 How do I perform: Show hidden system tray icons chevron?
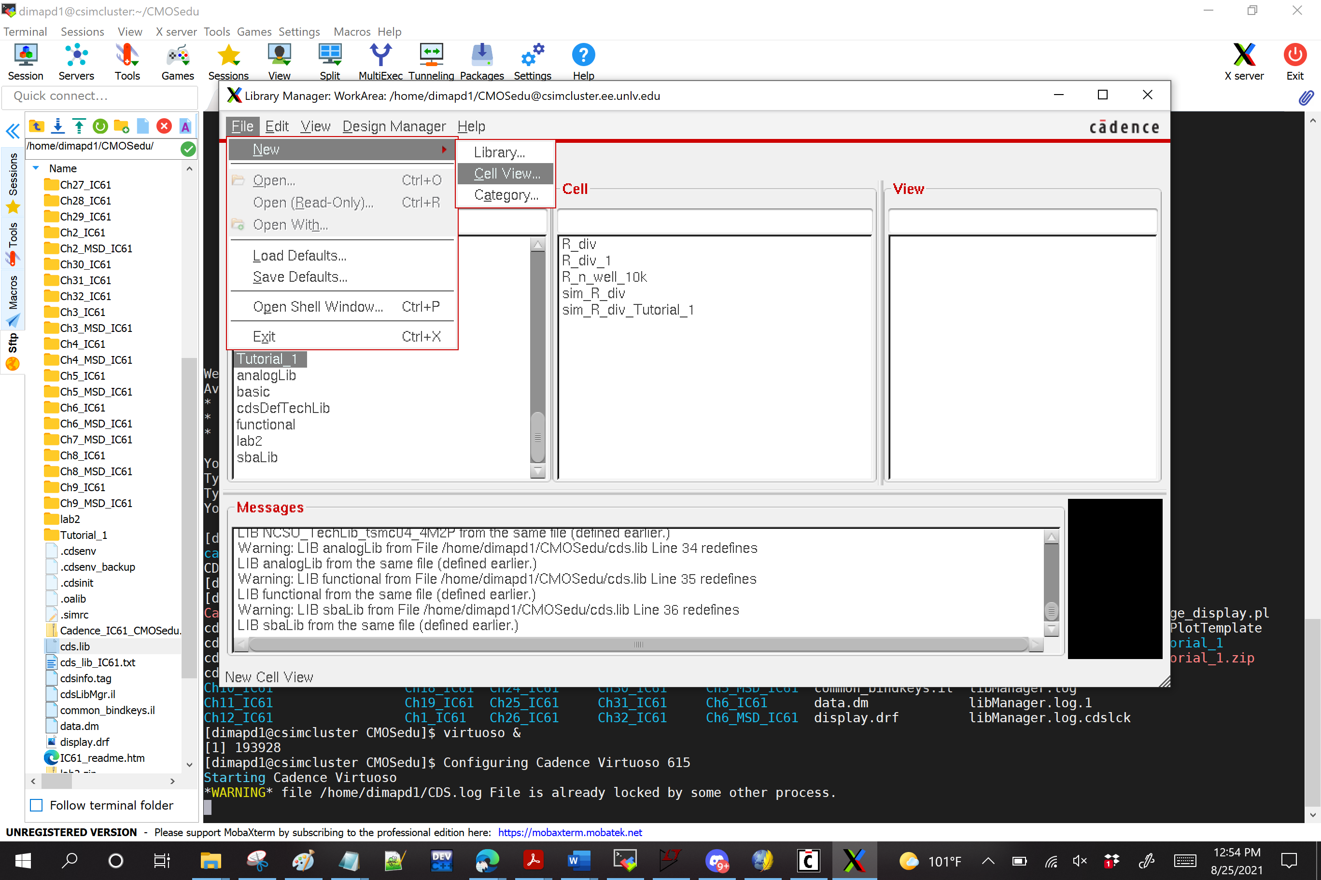click(x=988, y=860)
